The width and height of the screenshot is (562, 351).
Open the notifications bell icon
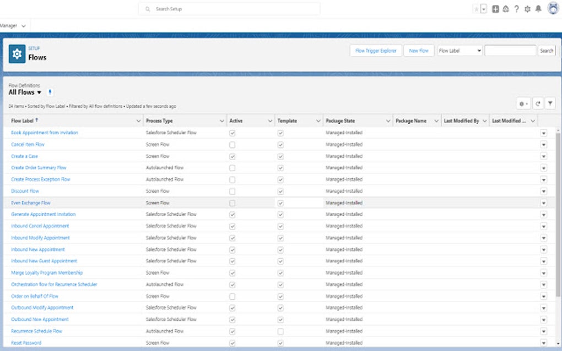tap(538, 8)
